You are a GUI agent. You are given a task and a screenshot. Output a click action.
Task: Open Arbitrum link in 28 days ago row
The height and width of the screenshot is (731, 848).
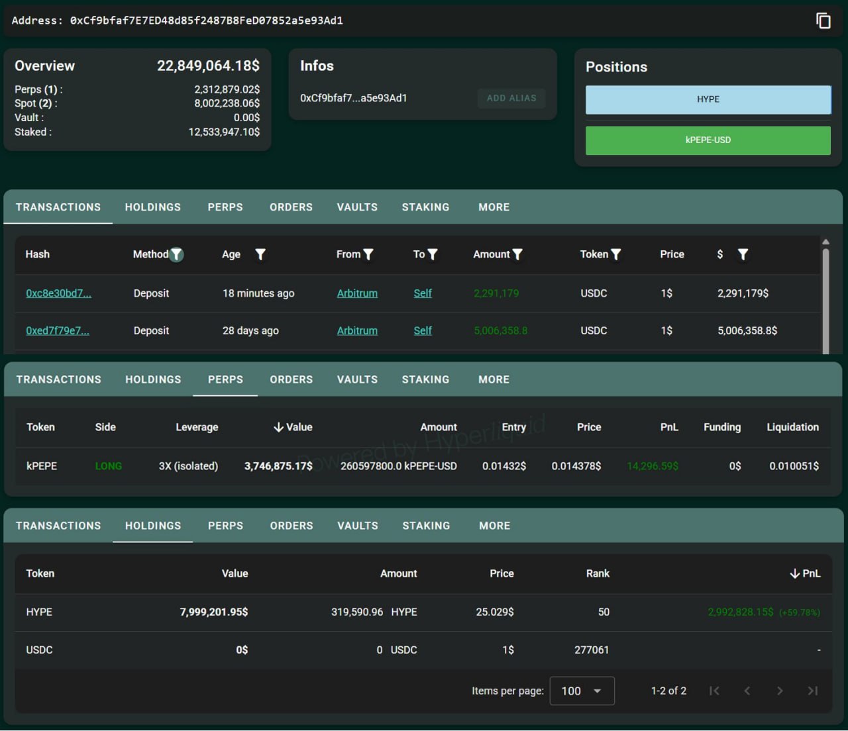(x=357, y=330)
